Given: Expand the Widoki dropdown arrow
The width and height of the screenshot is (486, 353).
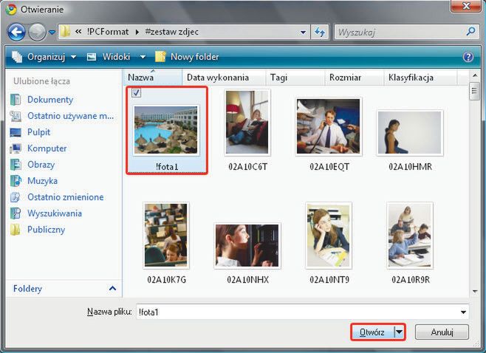Looking at the screenshot, I should pyautogui.click(x=143, y=57).
